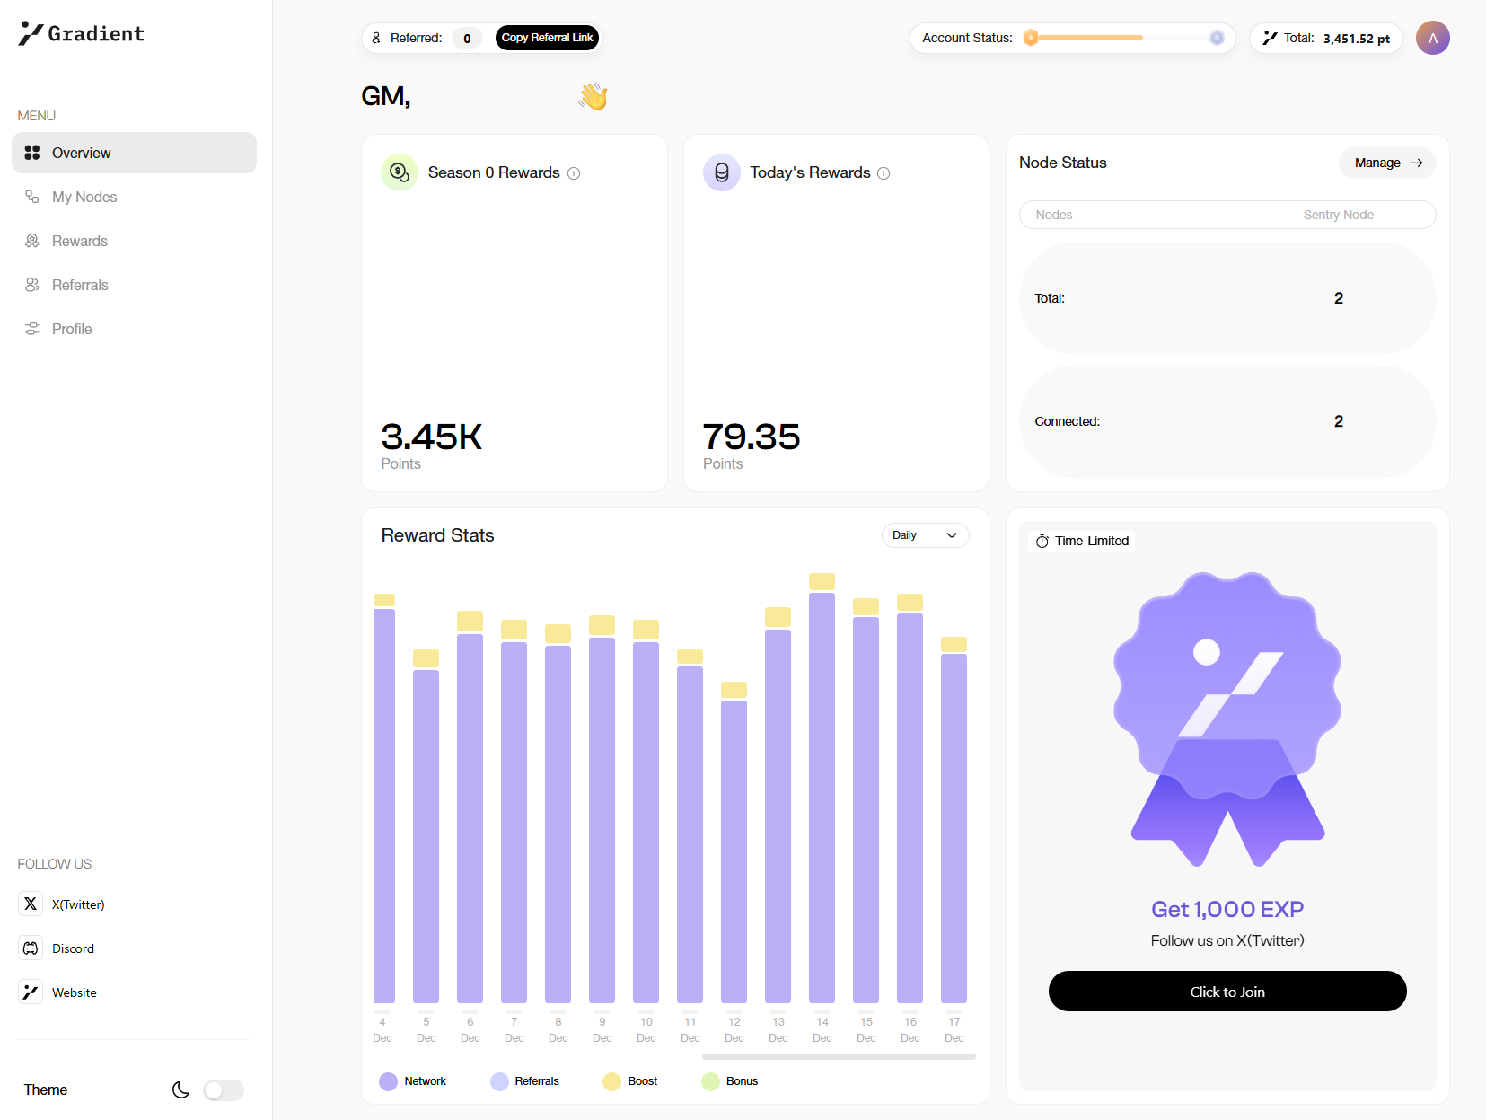1486x1120 pixels.
Task: Toggle the Boost legend swatch
Action: point(611,1081)
